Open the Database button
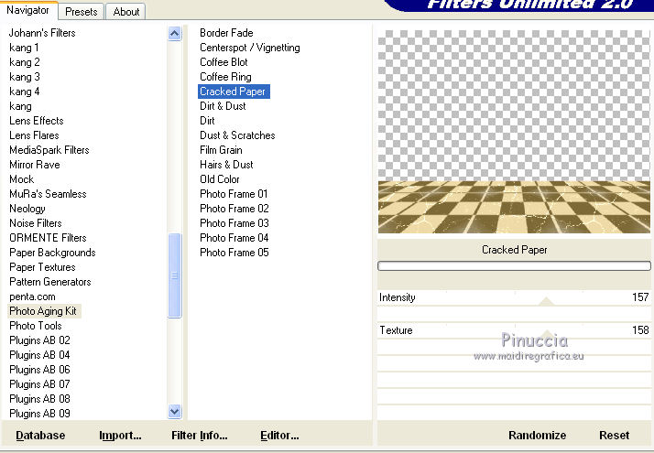This screenshot has height=453, width=654. coord(40,435)
